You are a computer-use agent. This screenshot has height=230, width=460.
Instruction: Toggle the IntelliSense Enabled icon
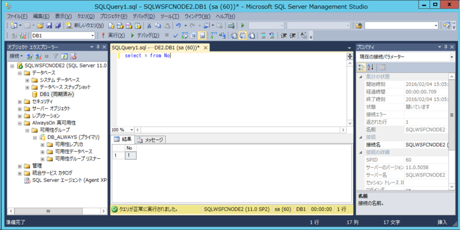pos(202,36)
